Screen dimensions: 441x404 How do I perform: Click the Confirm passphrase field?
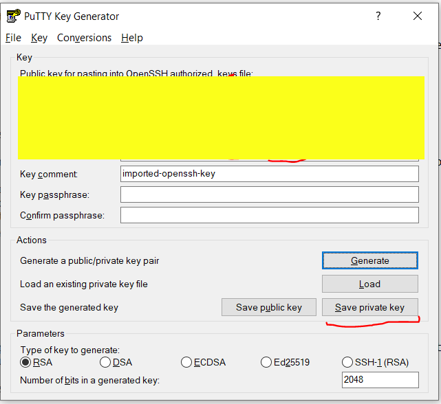tap(269, 215)
